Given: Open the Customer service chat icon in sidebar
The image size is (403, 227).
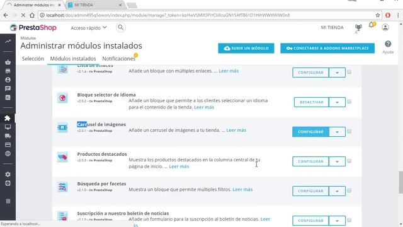Looking at the screenshot, I should pyautogui.click(x=8, y=88).
